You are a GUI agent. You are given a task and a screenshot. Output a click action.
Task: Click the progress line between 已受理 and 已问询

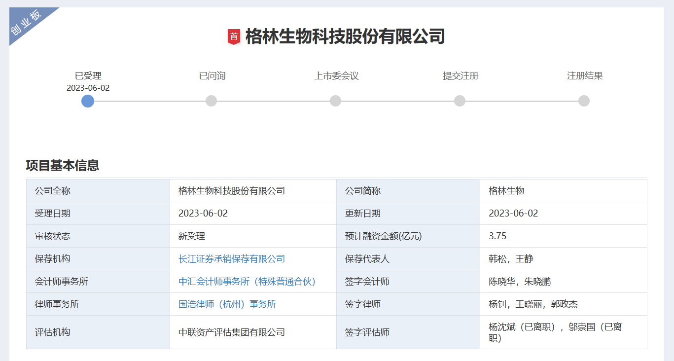(150, 101)
